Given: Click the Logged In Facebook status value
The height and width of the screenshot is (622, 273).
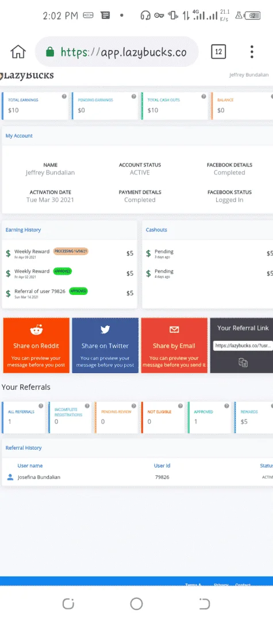Looking at the screenshot, I should pos(229,200).
